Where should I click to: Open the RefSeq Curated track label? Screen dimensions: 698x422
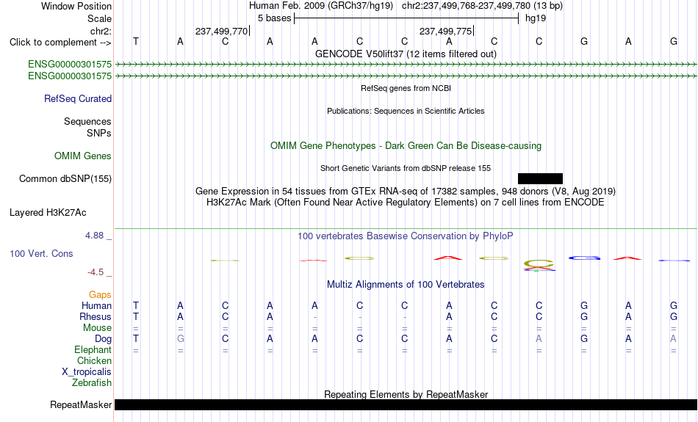[78, 99]
